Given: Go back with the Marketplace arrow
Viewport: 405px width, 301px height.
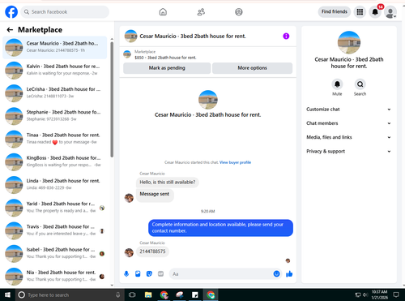Looking at the screenshot, I should pos(10,30).
